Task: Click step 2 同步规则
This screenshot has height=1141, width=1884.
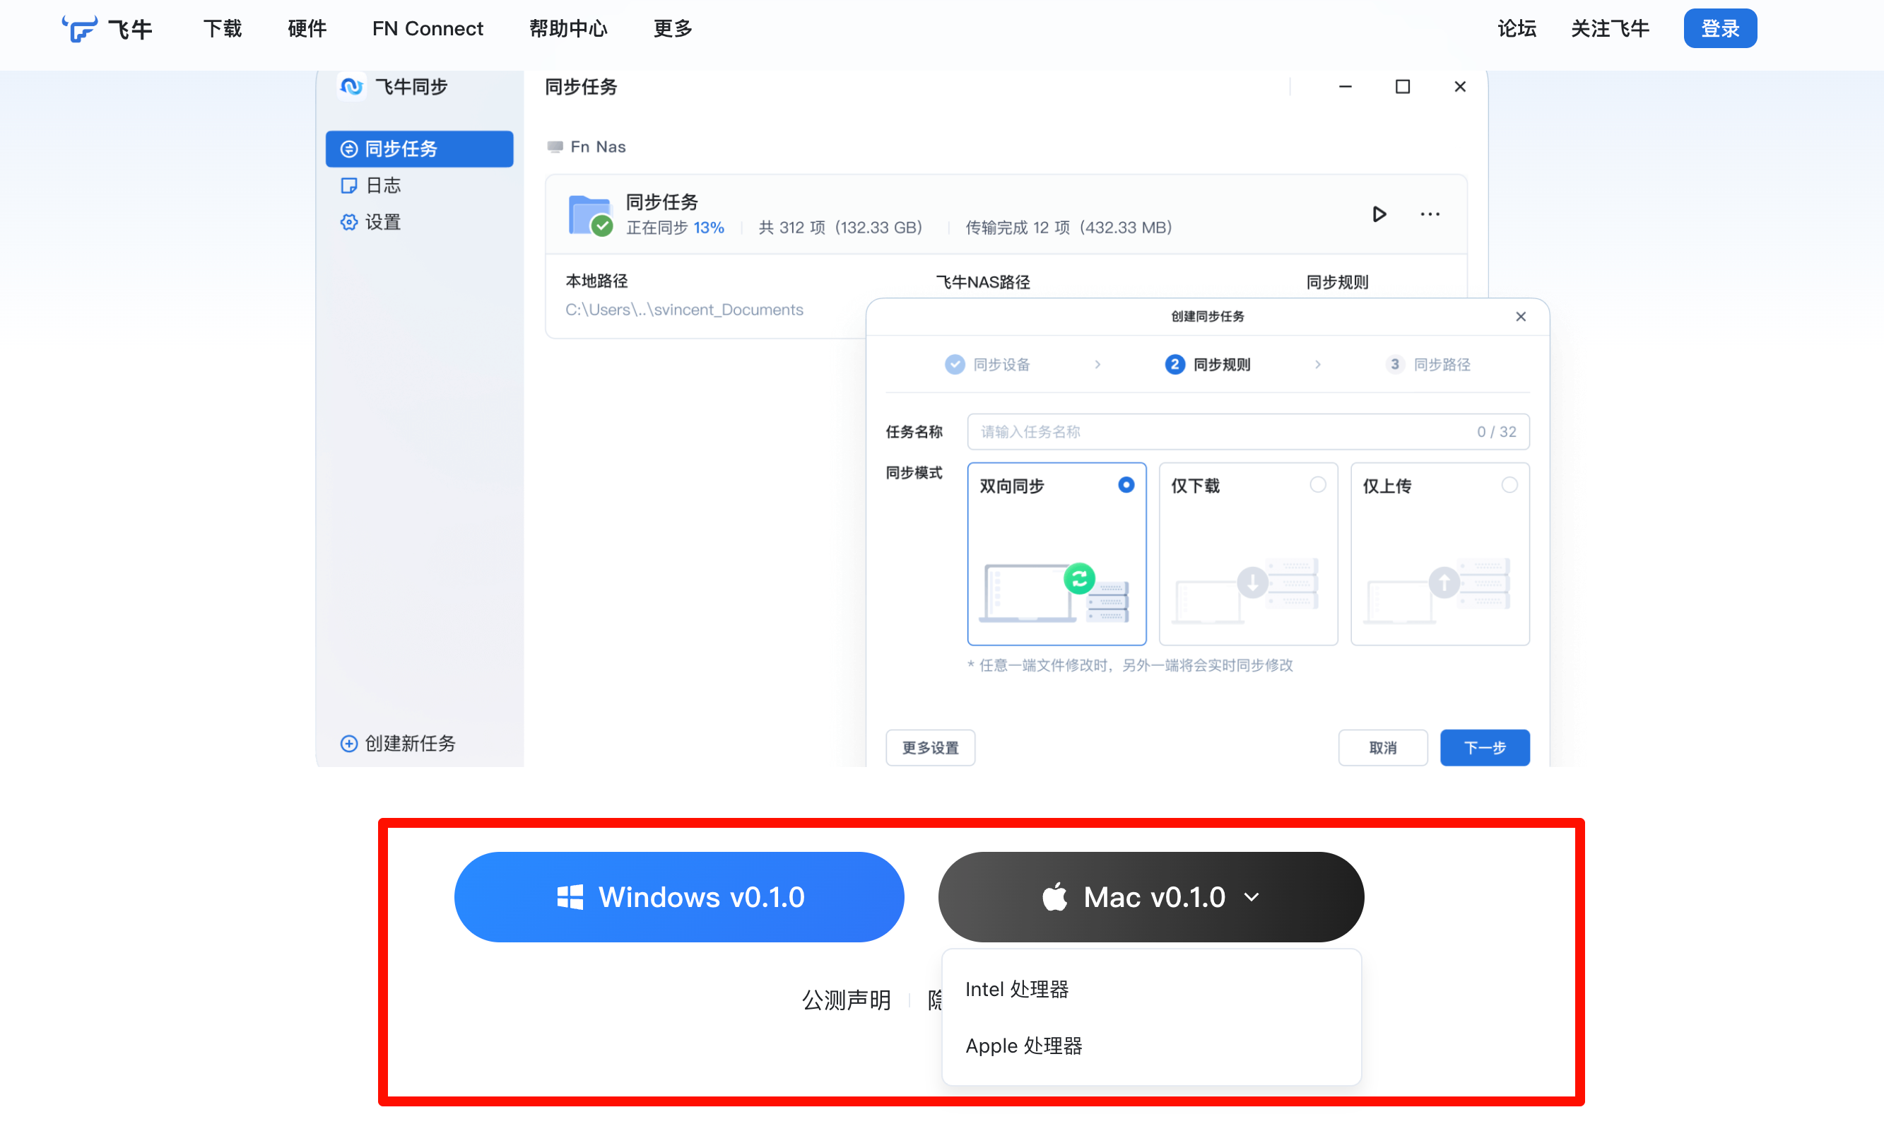Action: [1207, 365]
